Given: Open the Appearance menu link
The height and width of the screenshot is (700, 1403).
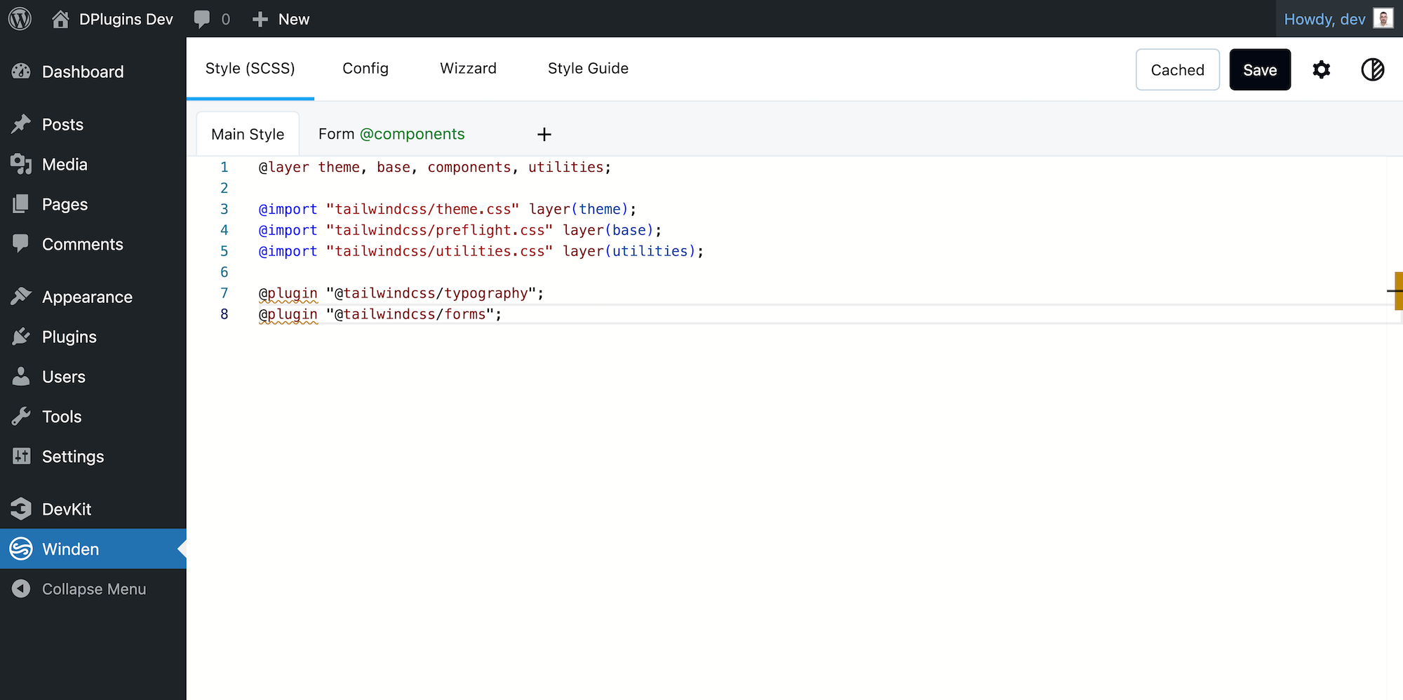Looking at the screenshot, I should coord(87,297).
